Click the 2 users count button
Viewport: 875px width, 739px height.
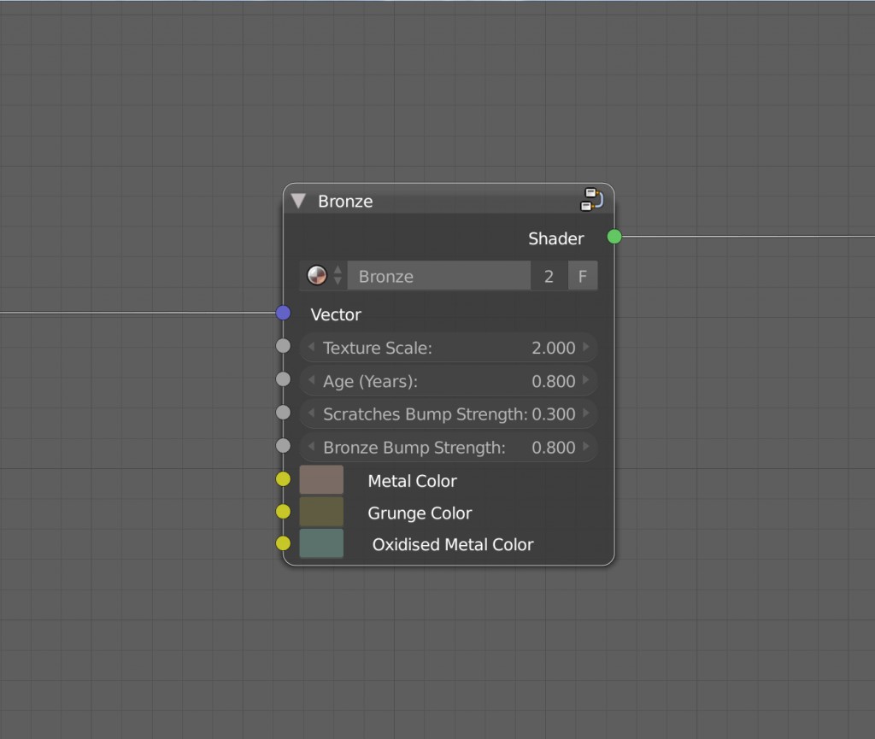(x=549, y=275)
